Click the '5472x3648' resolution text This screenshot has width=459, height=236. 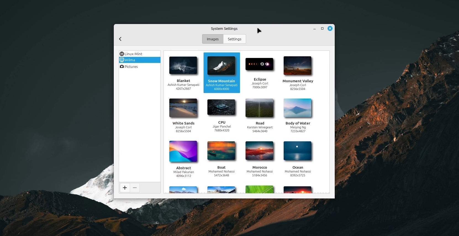(221, 175)
